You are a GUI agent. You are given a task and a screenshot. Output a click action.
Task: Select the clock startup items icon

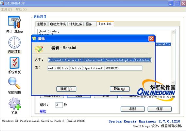[14, 42]
